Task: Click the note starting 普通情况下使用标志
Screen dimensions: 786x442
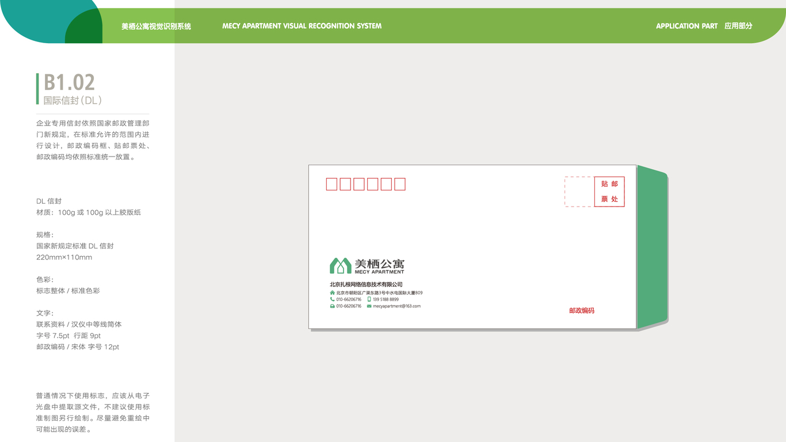Action: click(x=93, y=413)
